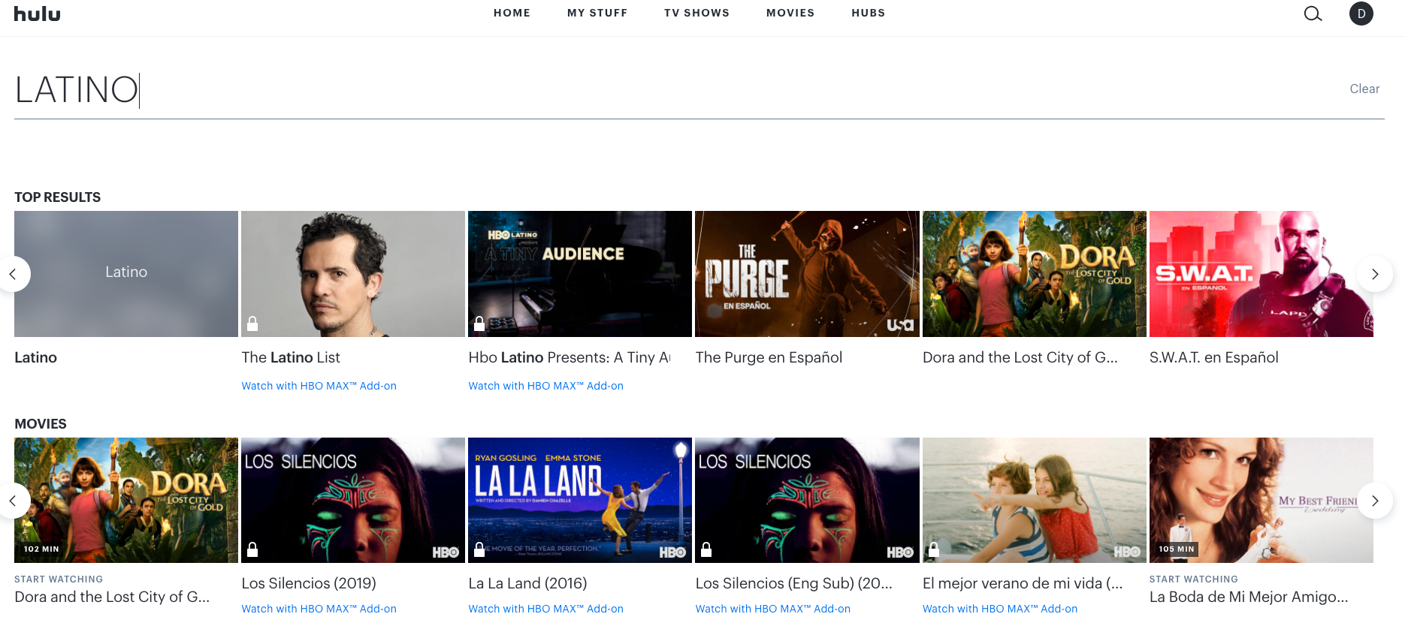This screenshot has width=1405, height=644.
Task: Click HBO Max add-on link under Latino List
Action: point(319,386)
